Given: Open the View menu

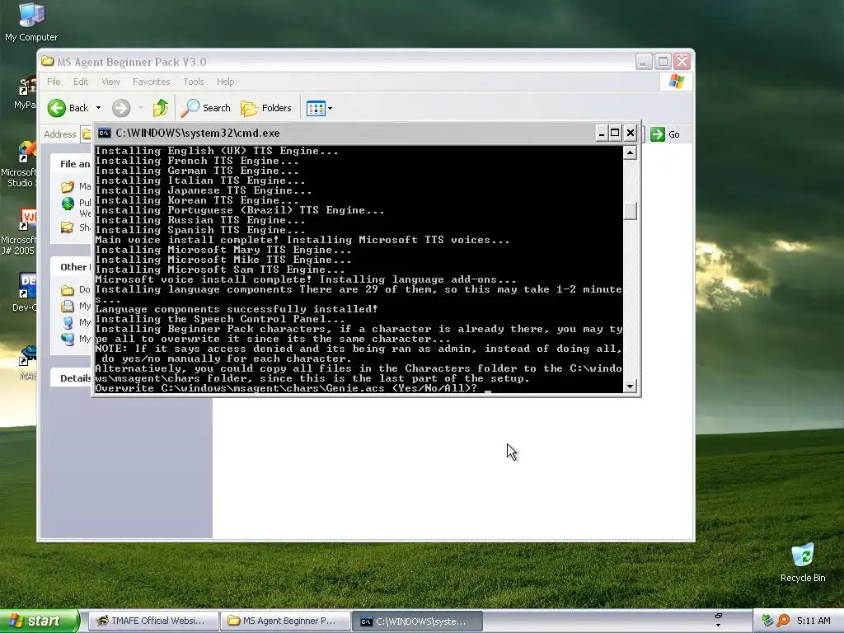Looking at the screenshot, I should point(110,82).
